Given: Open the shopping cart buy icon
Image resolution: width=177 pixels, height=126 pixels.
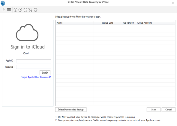Looking at the screenshot, I should (x=30, y=10).
